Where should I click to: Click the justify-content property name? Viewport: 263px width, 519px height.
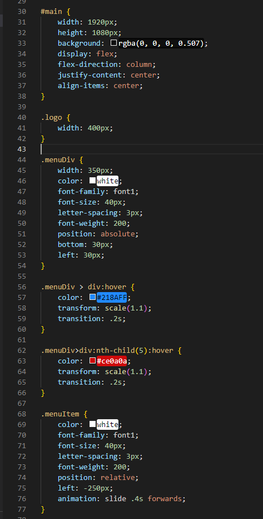(90, 75)
